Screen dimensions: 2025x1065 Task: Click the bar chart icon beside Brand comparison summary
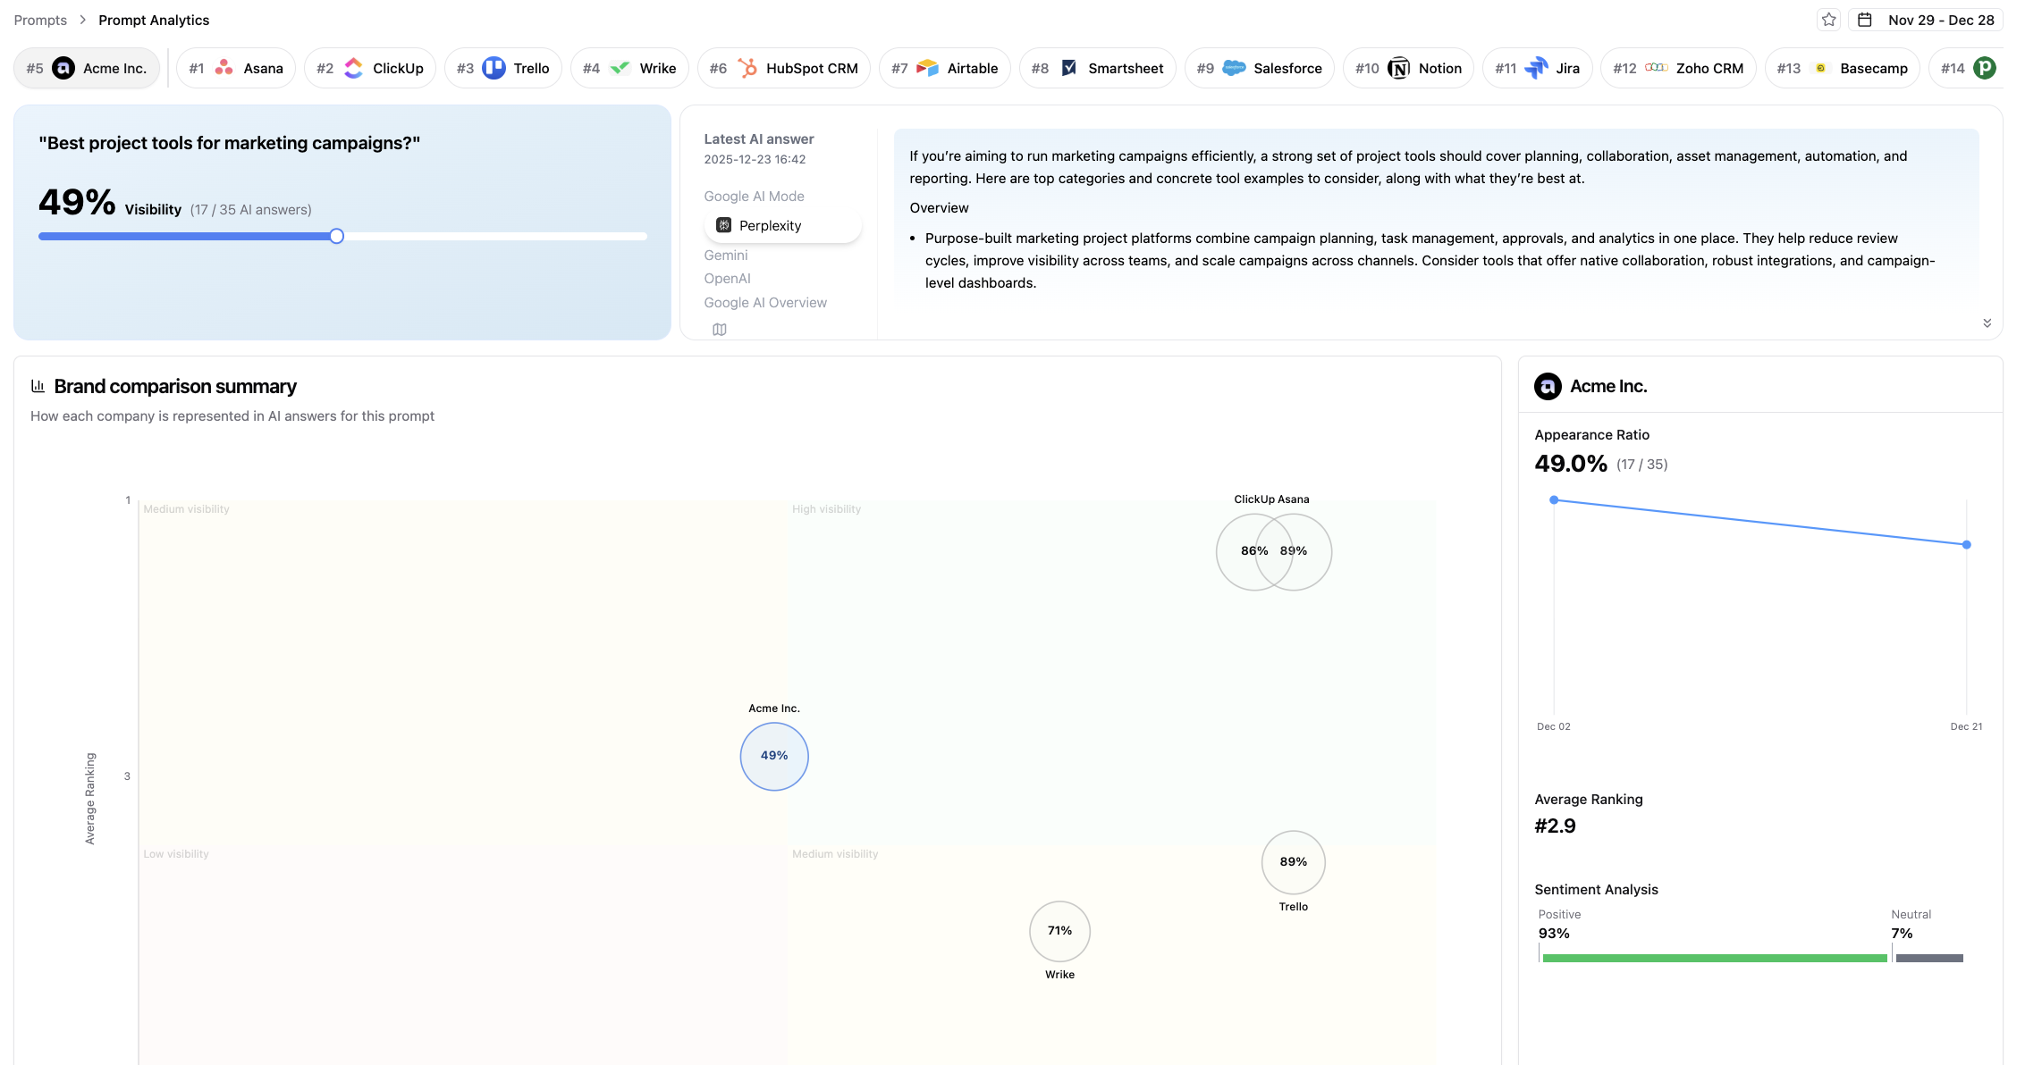38,386
